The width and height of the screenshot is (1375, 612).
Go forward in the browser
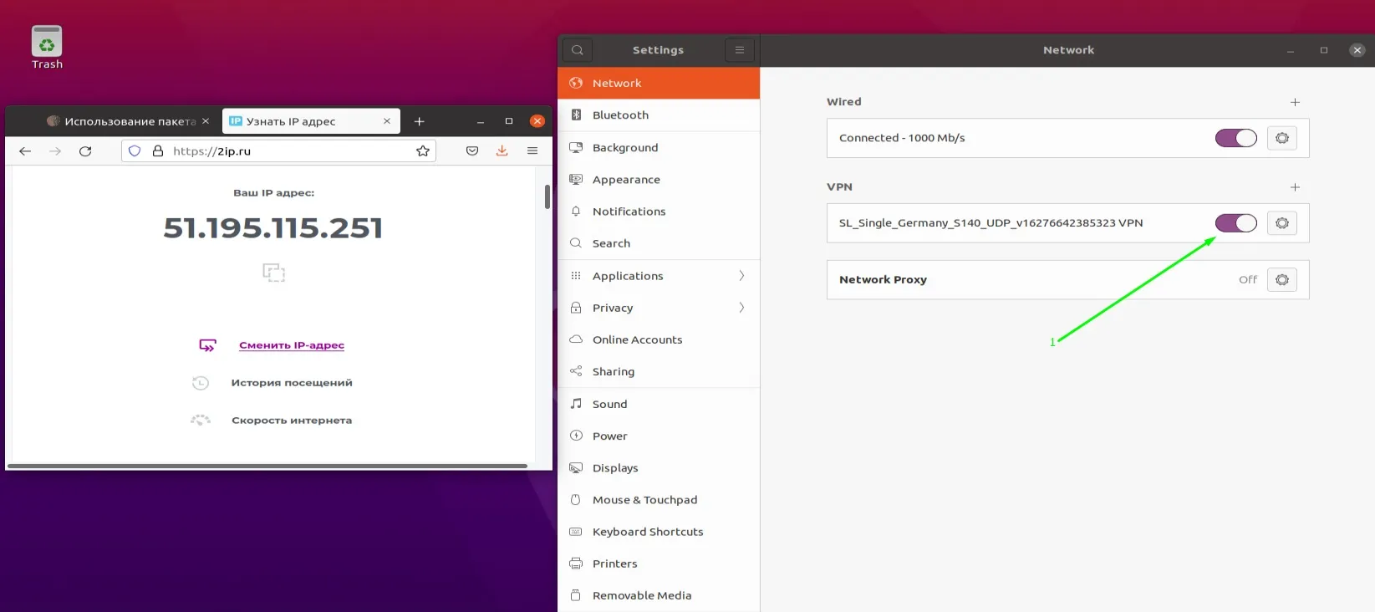55,151
